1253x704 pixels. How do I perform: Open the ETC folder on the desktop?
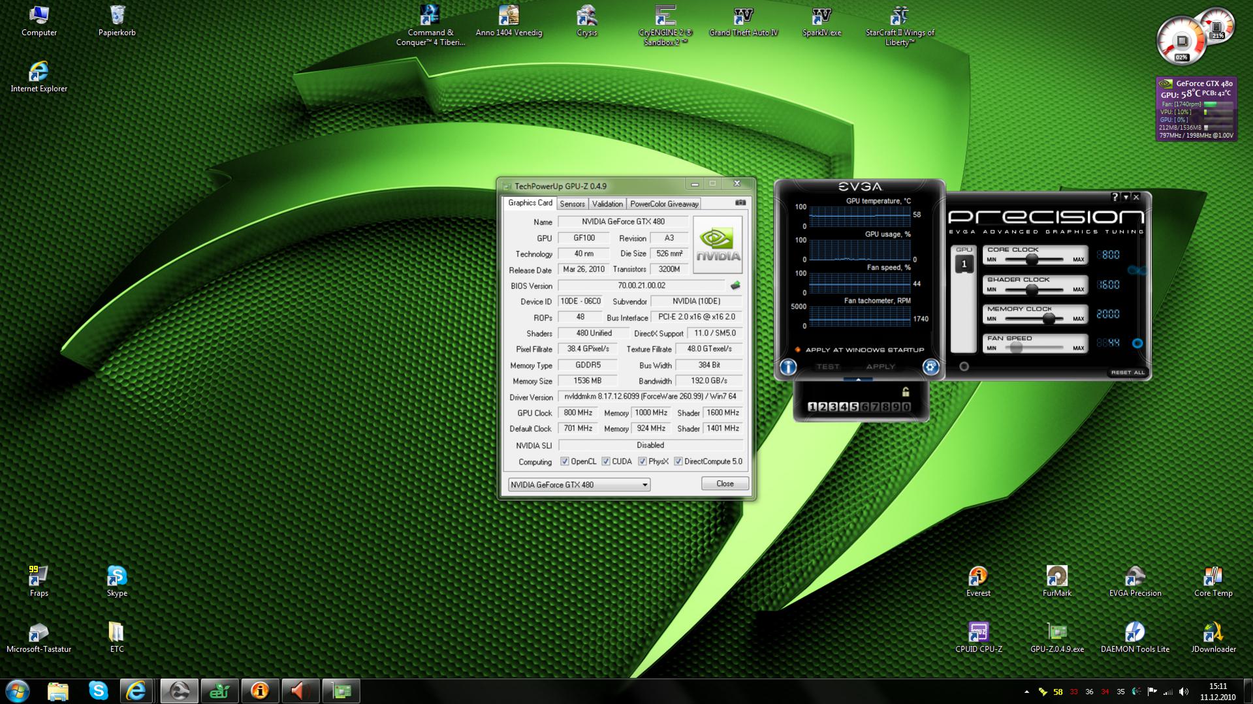(x=117, y=637)
